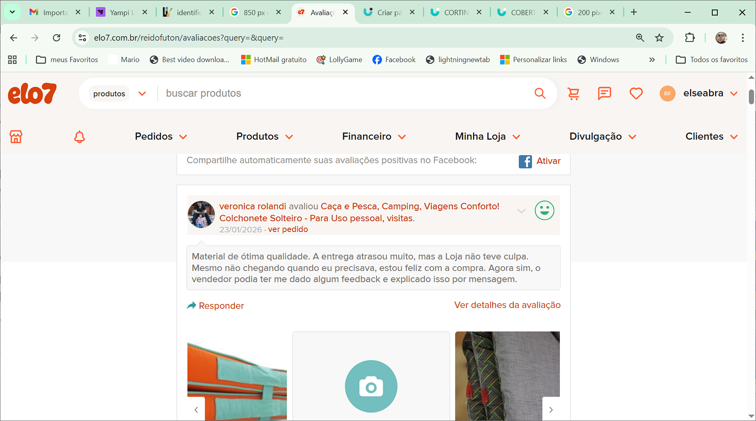Click the Responder link
The height and width of the screenshot is (421, 756).
click(x=221, y=306)
